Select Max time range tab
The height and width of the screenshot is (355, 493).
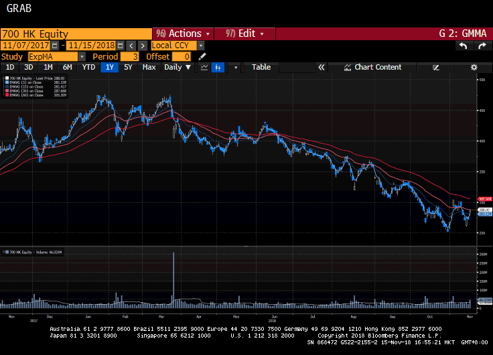tap(149, 67)
